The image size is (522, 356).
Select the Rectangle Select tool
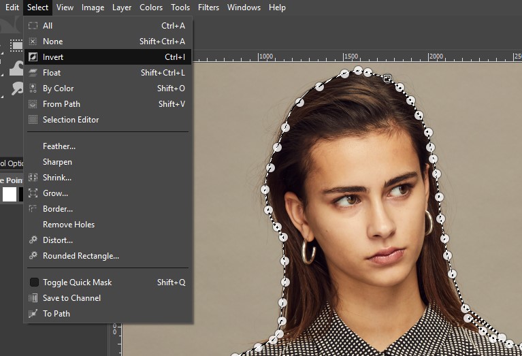pyautogui.click(x=16, y=46)
